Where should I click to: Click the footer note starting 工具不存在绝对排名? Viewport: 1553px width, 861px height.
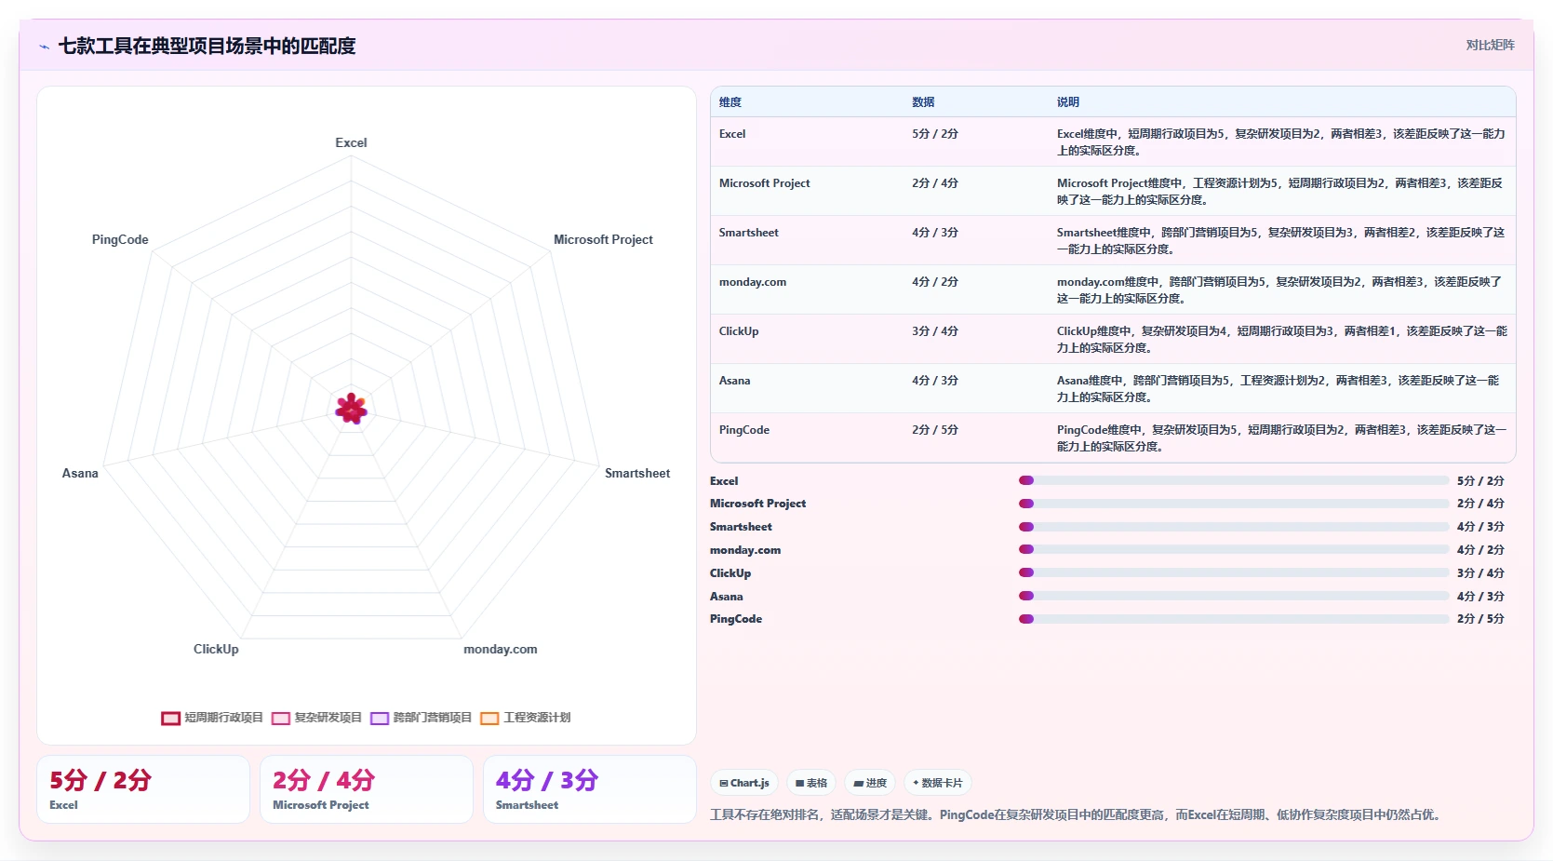tap(1078, 814)
